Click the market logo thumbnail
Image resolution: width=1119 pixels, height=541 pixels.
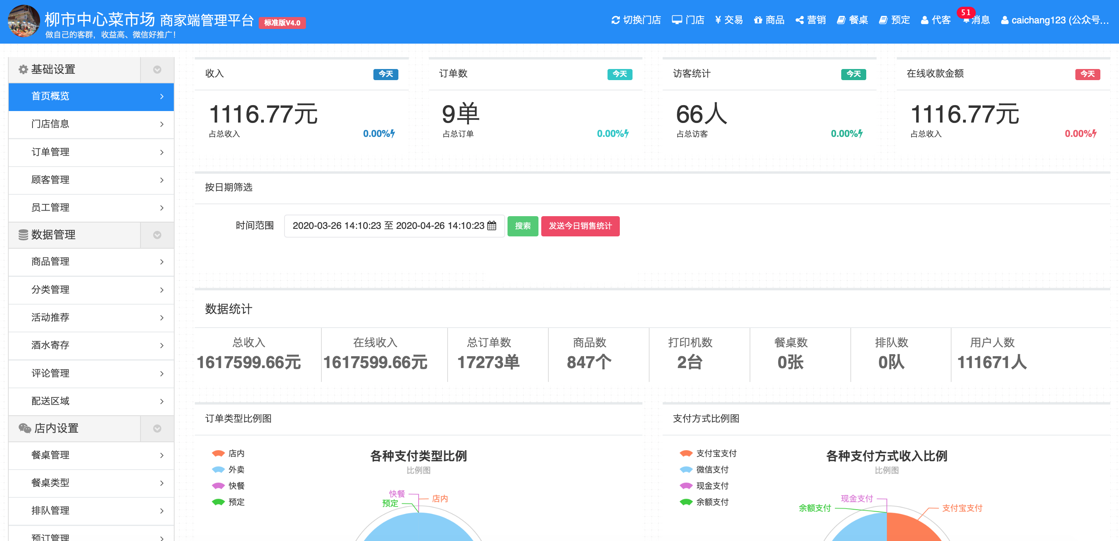(24, 21)
